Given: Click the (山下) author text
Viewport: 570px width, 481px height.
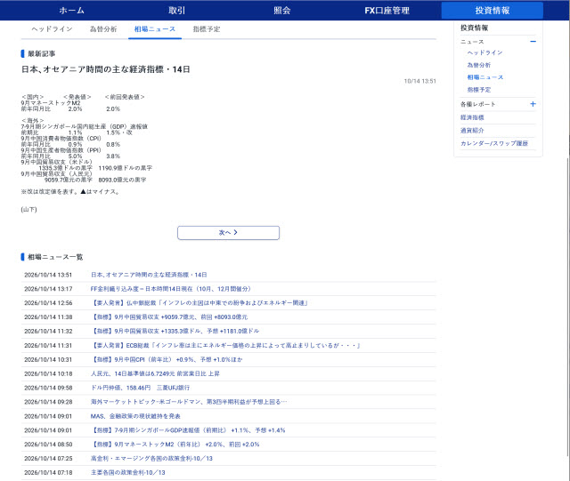Looking at the screenshot, I should [x=28, y=210].
